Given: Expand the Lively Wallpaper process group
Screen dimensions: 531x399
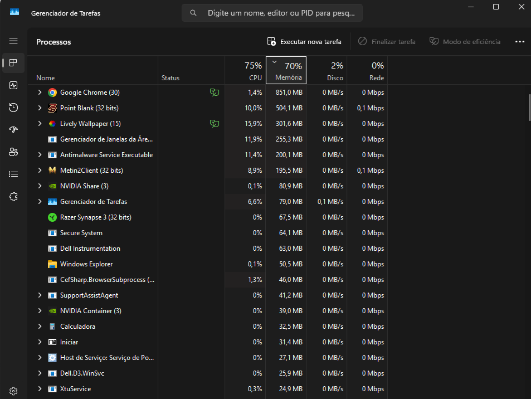Looking at the screenshot, I should click(x=40, y=124).
